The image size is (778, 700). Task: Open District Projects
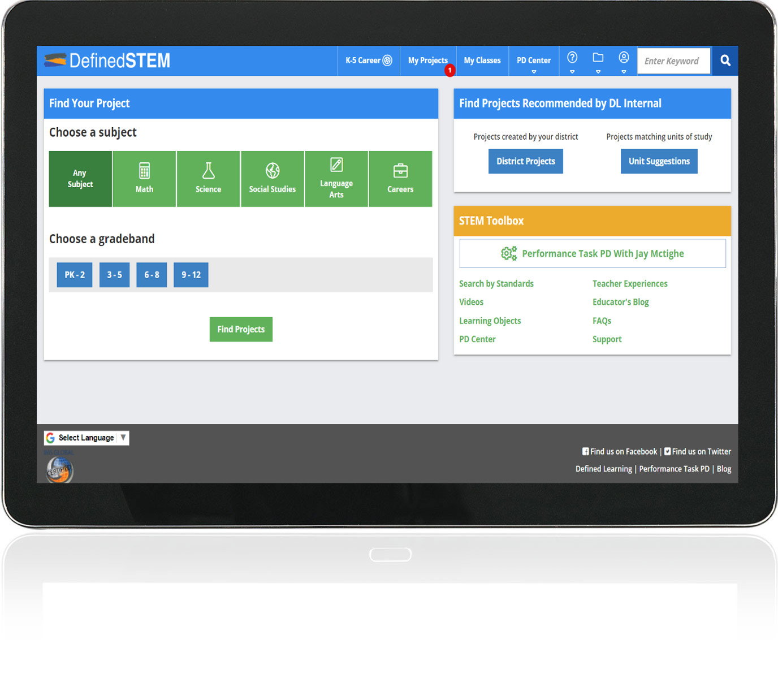click(526, 161)
